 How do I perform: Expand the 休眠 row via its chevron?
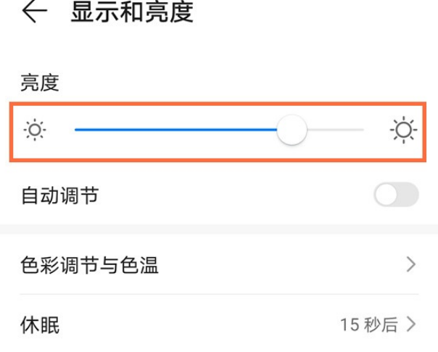click(412, 324)
